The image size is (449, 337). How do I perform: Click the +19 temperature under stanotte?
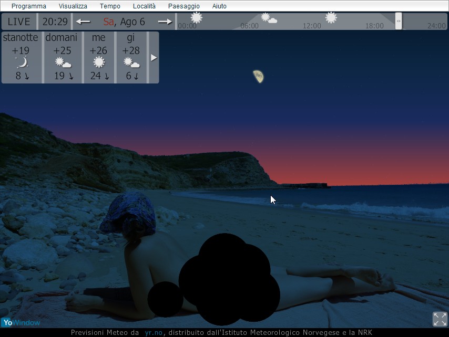(21, 50)
